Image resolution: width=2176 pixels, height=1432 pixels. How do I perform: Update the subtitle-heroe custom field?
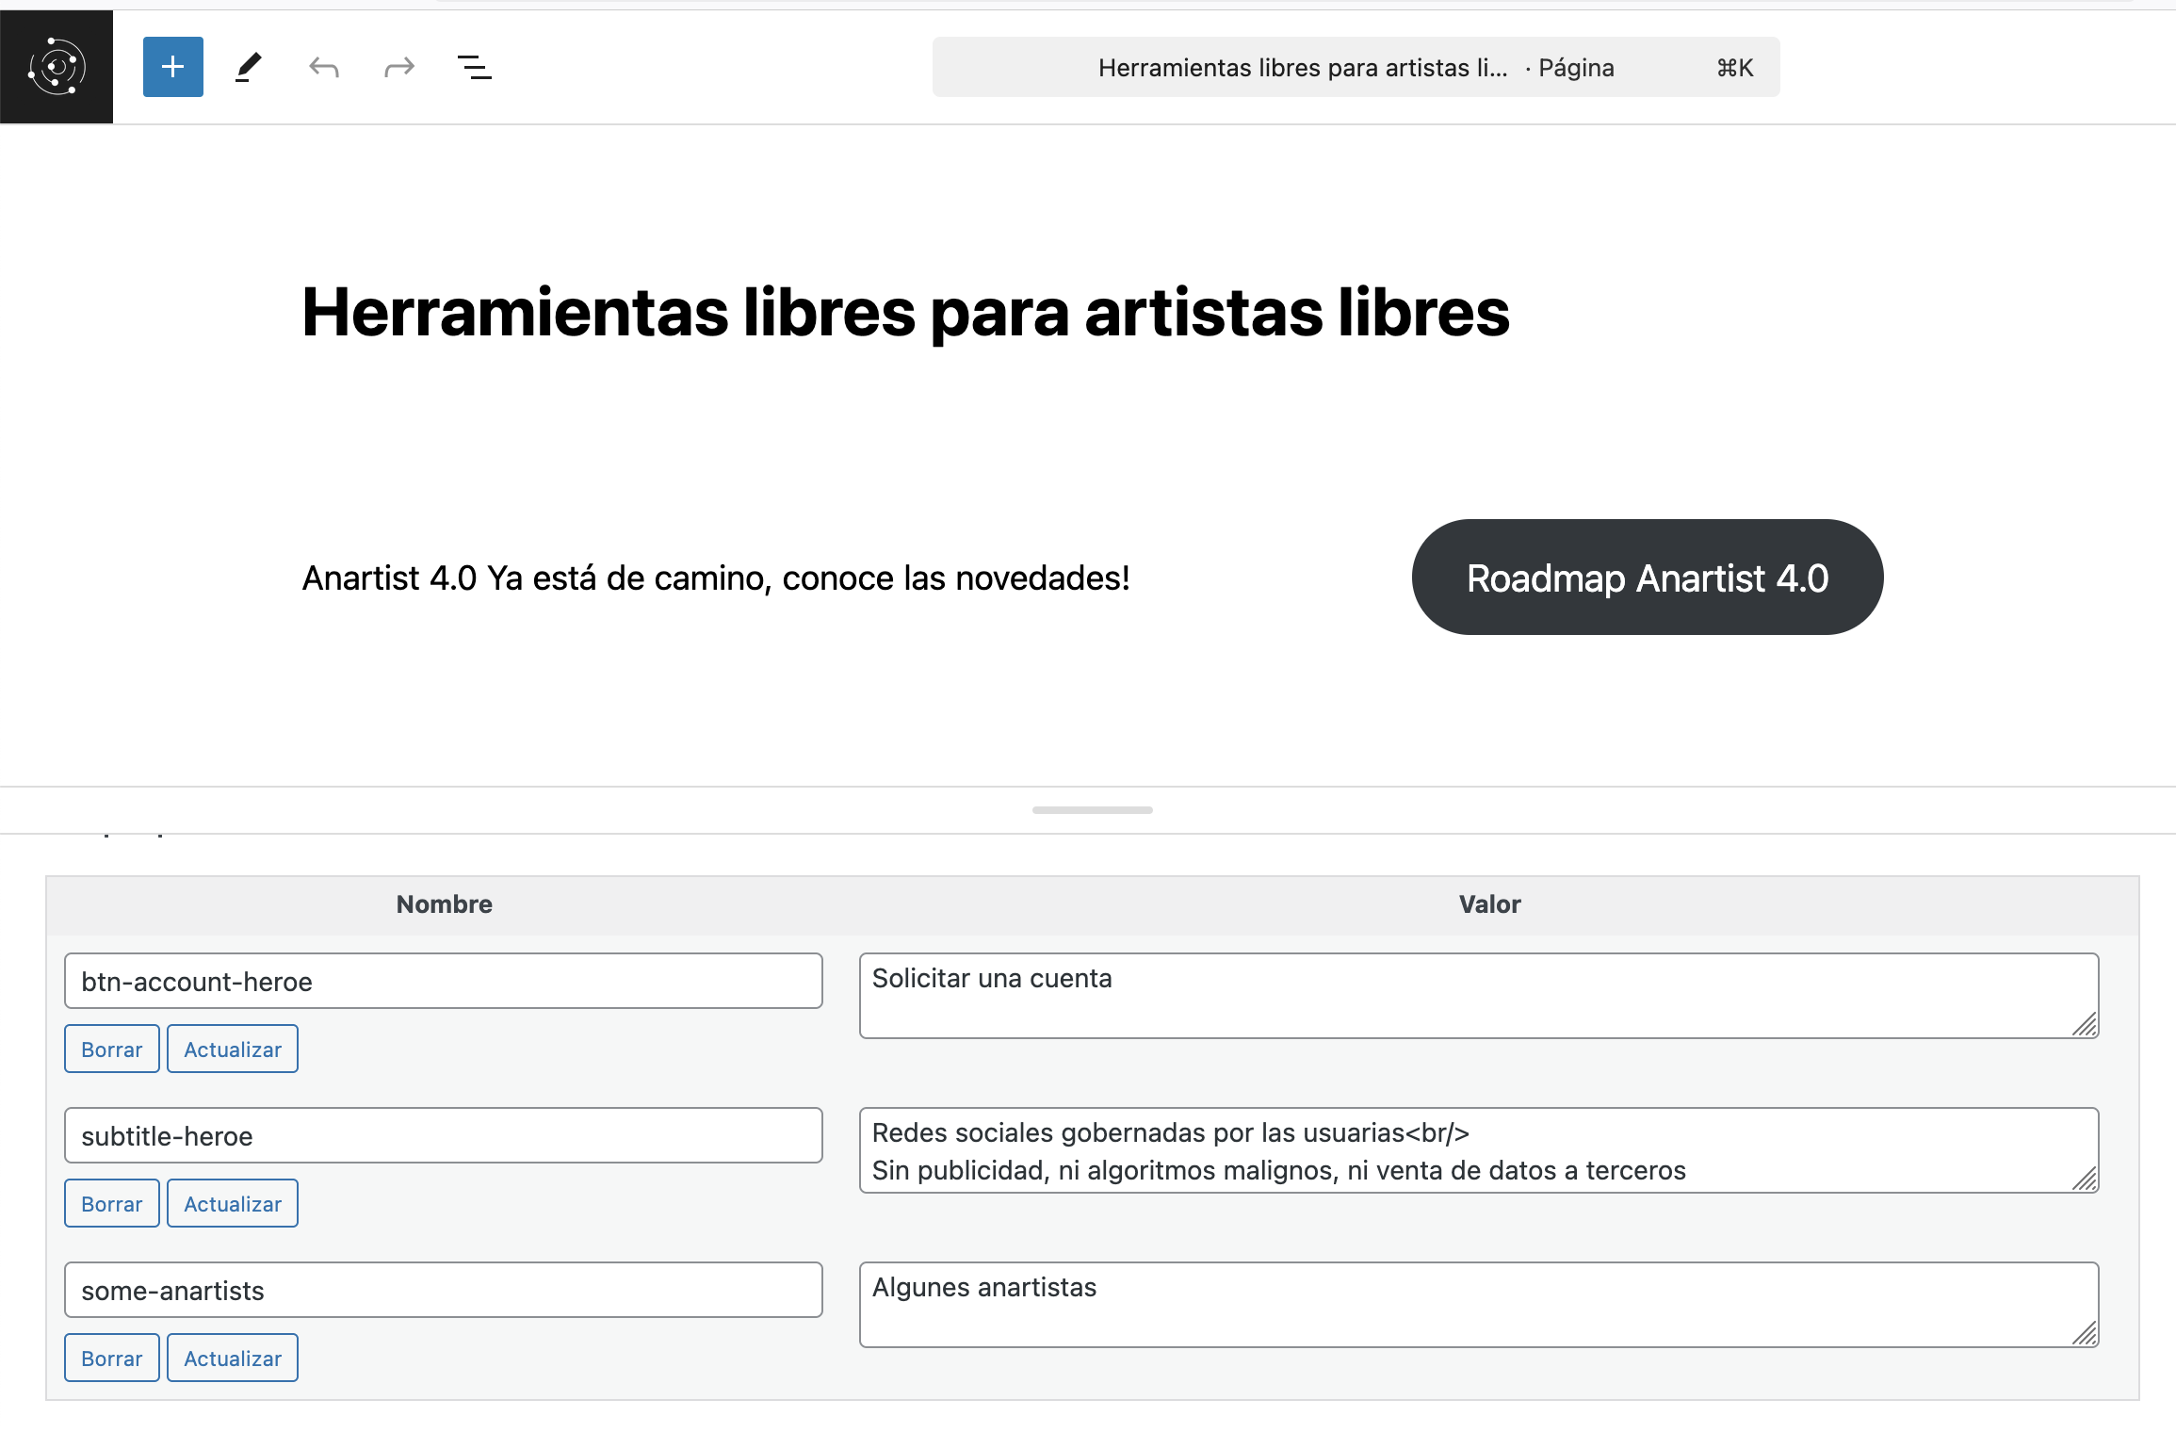tap(233, 1203)
